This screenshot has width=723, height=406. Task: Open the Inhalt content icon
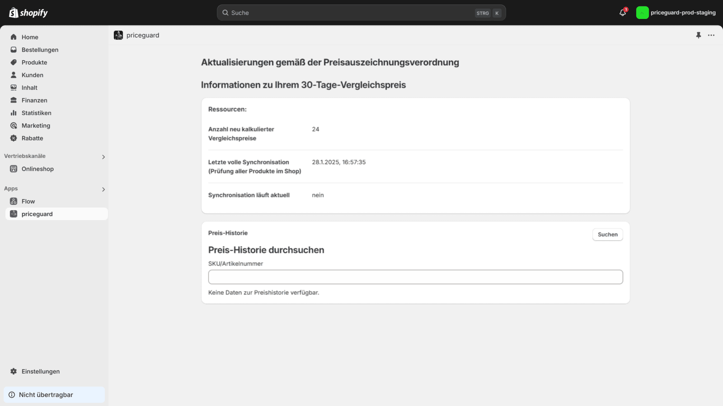14,88
